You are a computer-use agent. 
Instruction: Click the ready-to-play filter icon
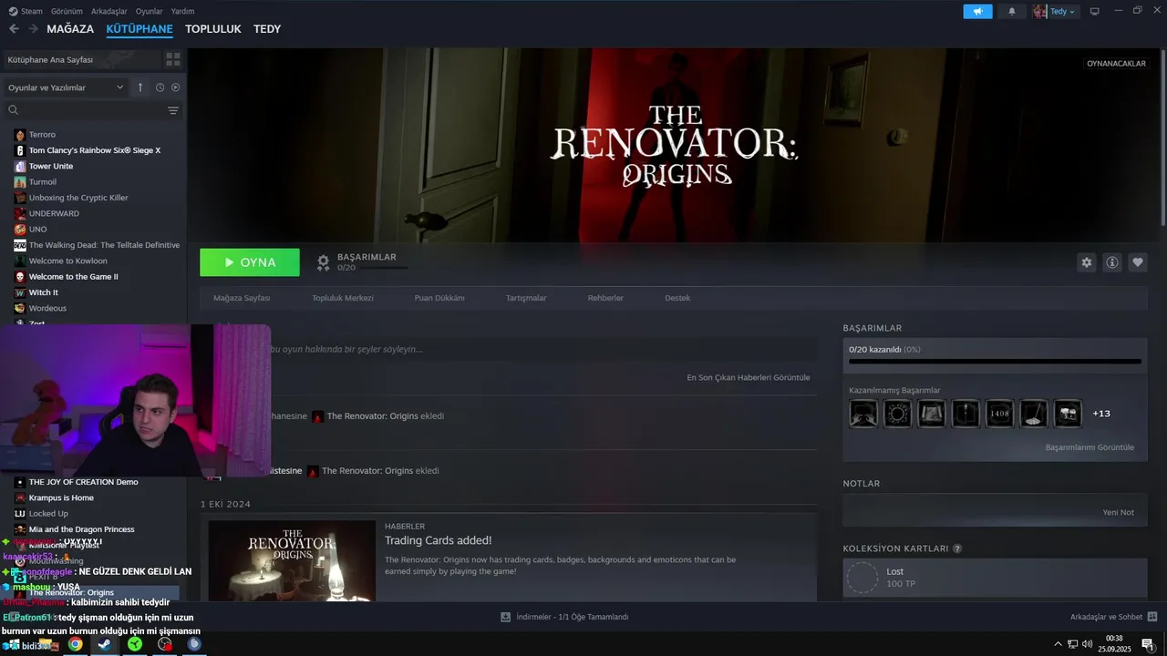point(175,87)
